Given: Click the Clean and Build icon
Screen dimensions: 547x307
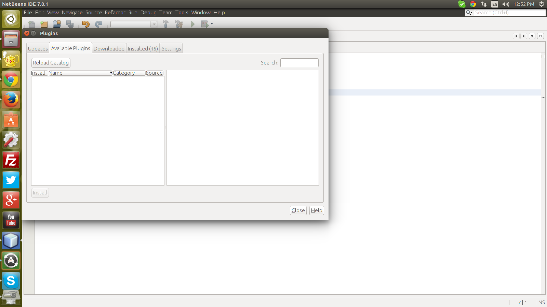Looking at the screenshot, I should pyautogui.click(x=178, y=24).
